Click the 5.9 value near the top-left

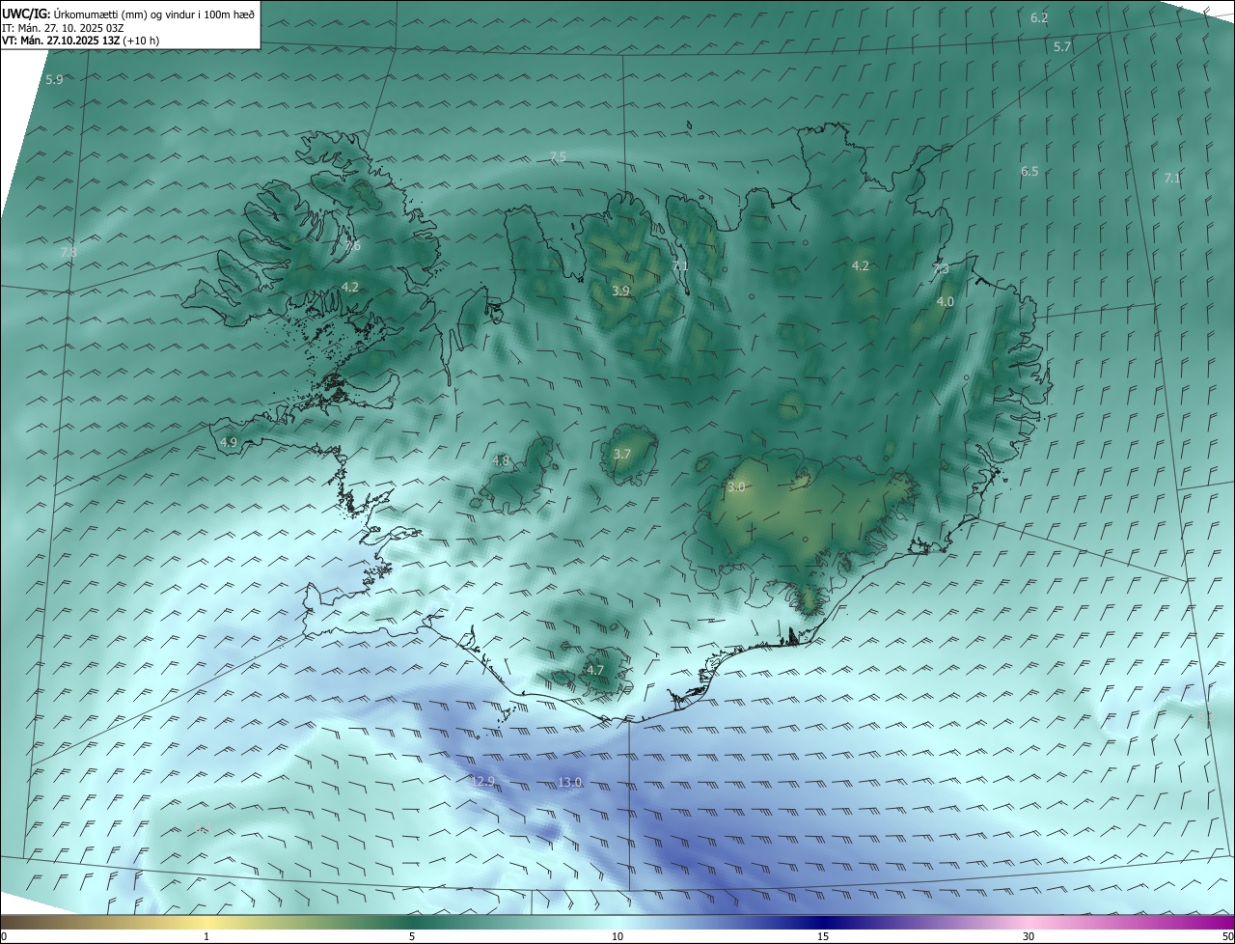coord(54,79)
